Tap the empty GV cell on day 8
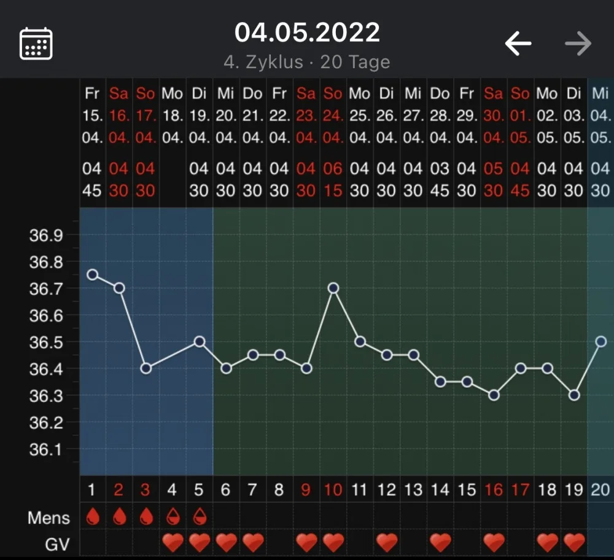Image resolution: width=614 pixels, height=560 pixels. [x=279, y=543]
